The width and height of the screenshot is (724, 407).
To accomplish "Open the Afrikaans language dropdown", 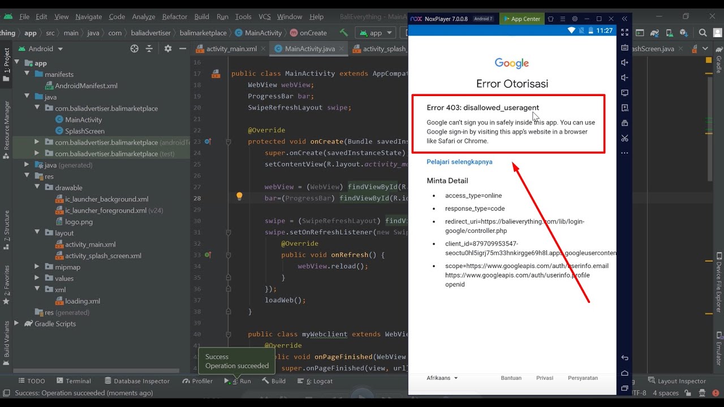I will [x=442, y=378].
